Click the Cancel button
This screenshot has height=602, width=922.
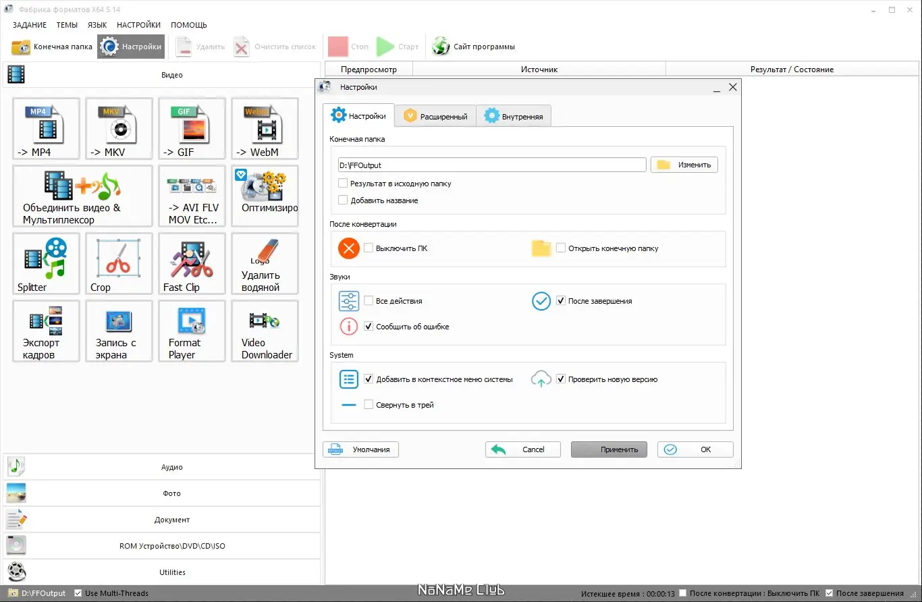[x=523, y=449]
